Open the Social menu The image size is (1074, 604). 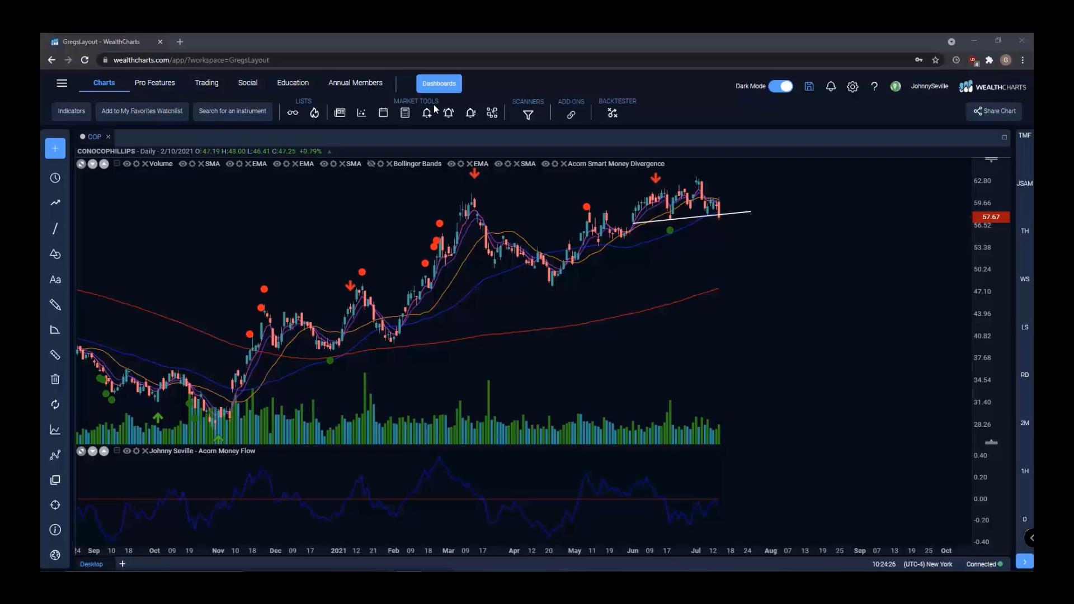(x=248, y=83)
